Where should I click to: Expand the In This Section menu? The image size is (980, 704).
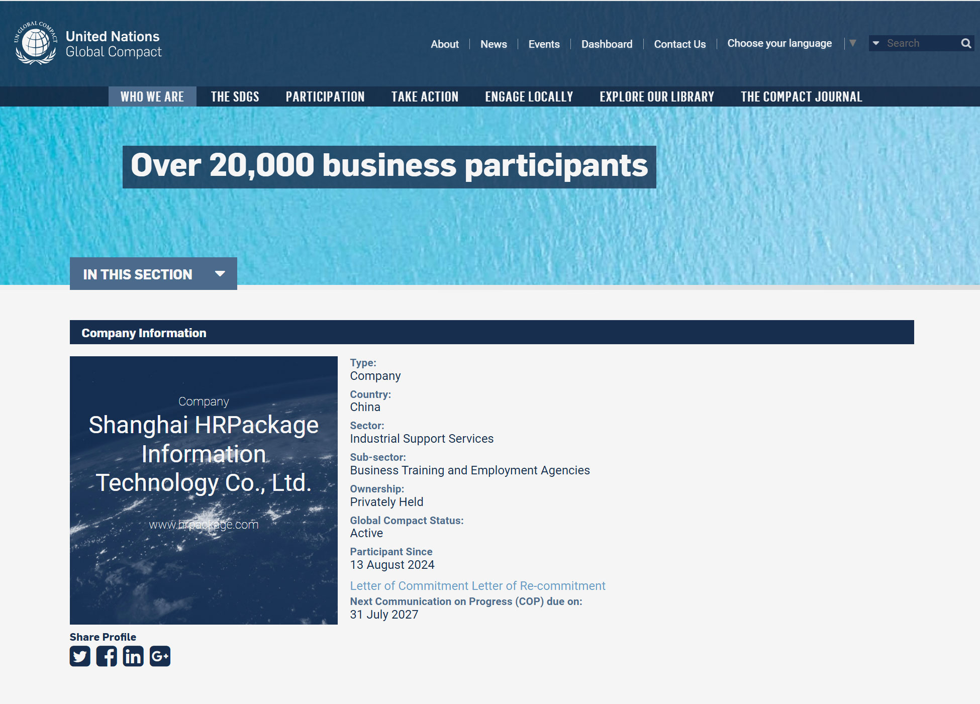(x=153, y=274)
